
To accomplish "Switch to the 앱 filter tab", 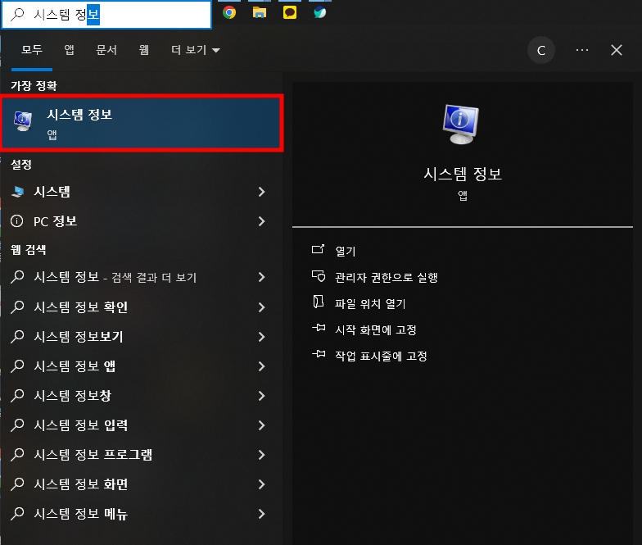I will pos(69,50).
